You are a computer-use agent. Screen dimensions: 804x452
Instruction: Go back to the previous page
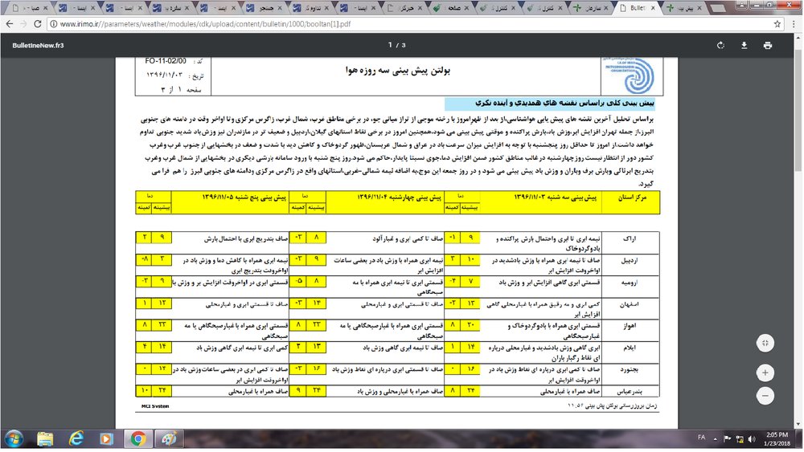point(9,24)
